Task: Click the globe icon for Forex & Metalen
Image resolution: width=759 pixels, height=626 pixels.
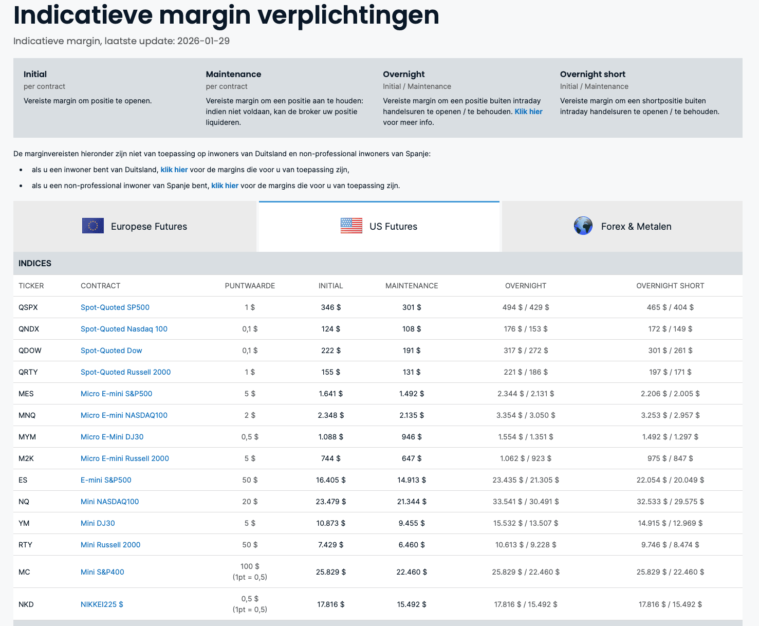Action: click(583, 226)
